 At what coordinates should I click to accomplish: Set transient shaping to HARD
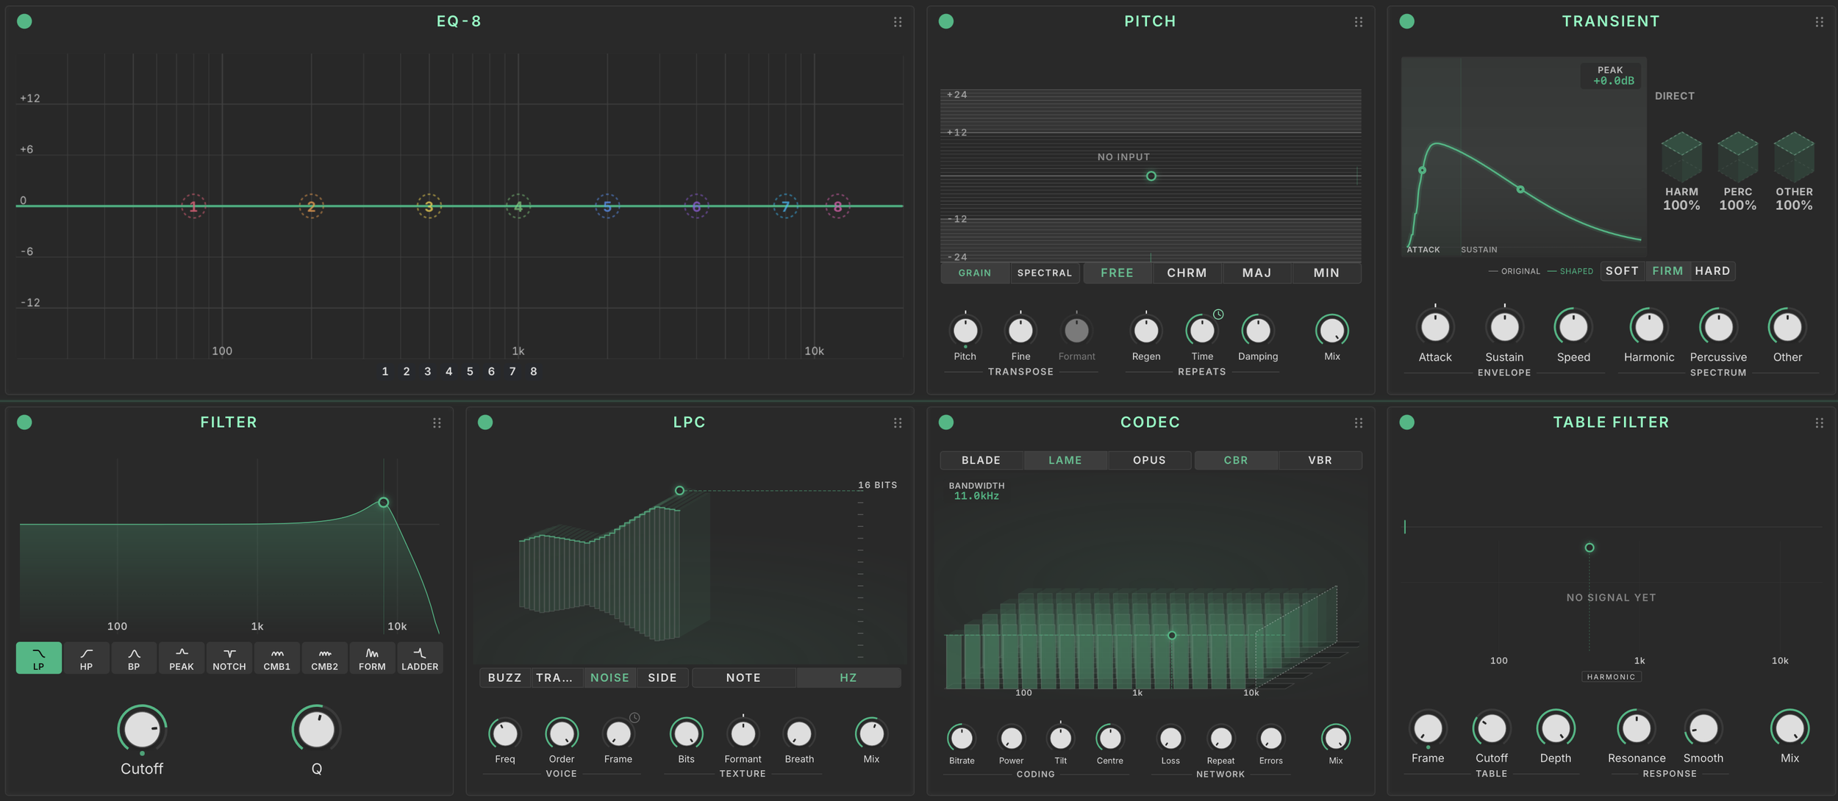[x=1712, y=271]
